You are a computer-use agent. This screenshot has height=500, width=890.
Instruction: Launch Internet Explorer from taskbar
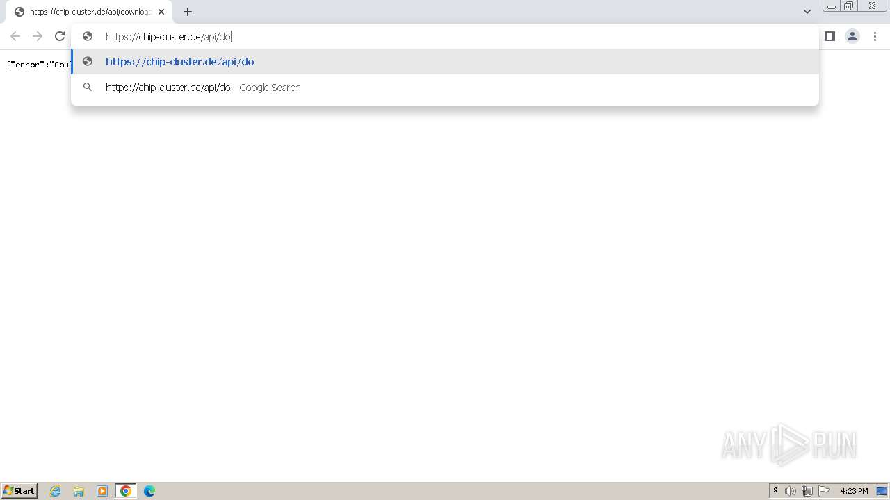(x=56, y=491)
